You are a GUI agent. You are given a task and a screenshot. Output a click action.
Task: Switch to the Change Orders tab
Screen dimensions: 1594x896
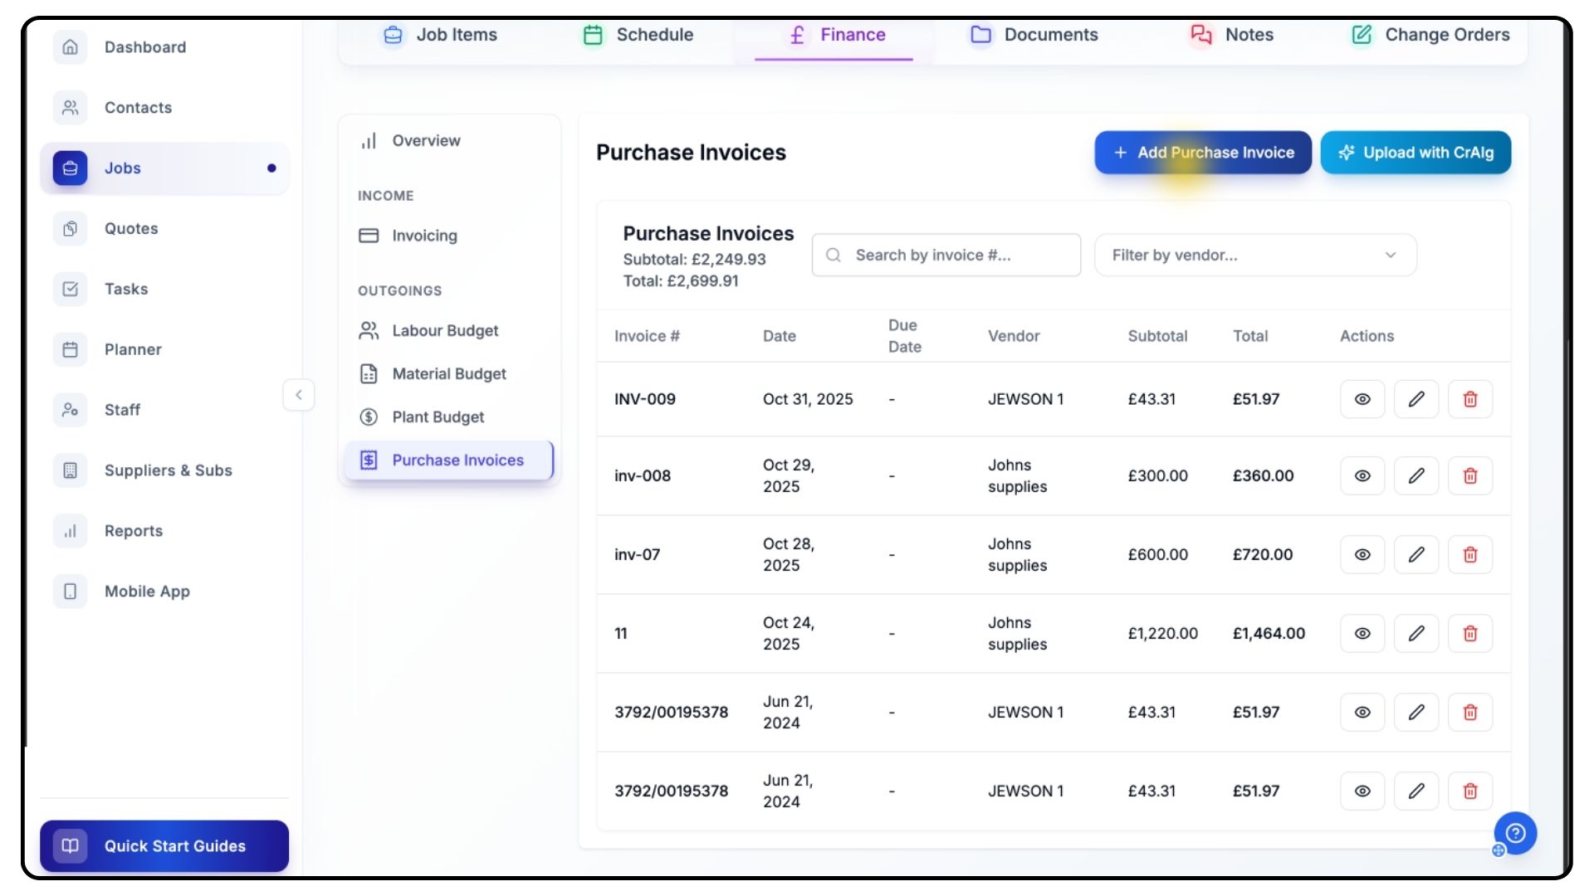1430,35
